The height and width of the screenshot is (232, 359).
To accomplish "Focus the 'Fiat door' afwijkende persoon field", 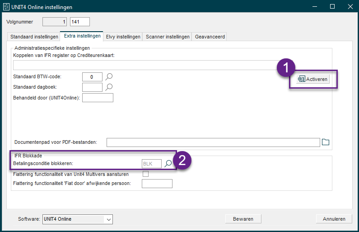I will coord(157,184).
